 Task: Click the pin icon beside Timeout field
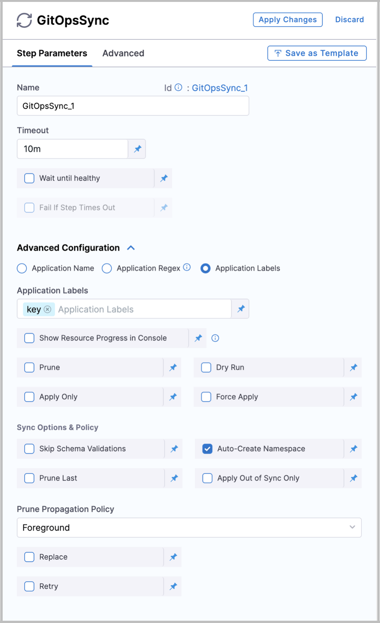(x=138, y=149)
